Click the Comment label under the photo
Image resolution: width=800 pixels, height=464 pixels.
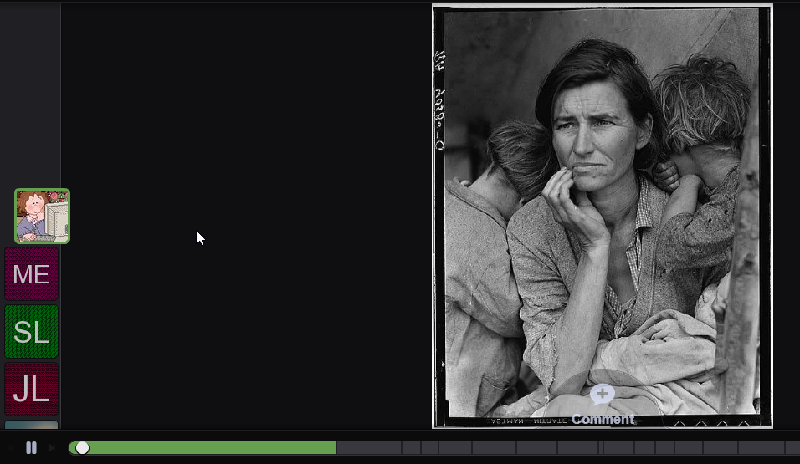pyautogui.click(x=603, y=420)
